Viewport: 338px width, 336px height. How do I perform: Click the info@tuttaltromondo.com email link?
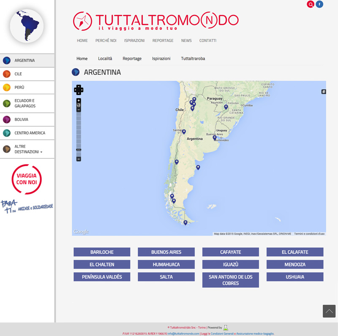point(183,333)
